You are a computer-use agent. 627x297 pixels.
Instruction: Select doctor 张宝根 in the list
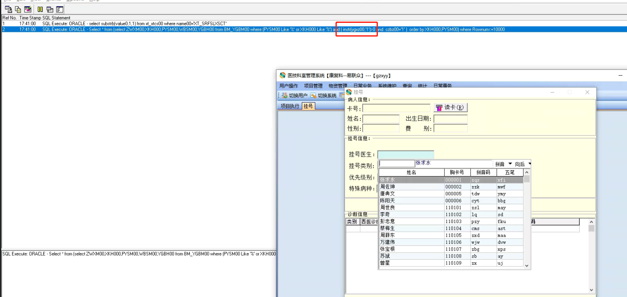pos(451,249)
